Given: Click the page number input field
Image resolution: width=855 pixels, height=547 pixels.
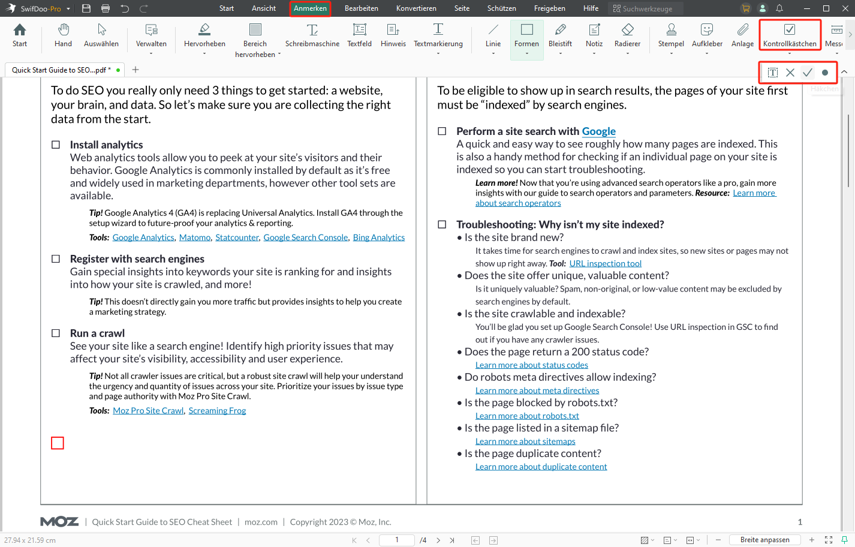Looking at the screenshot, I should click(397, 540).
